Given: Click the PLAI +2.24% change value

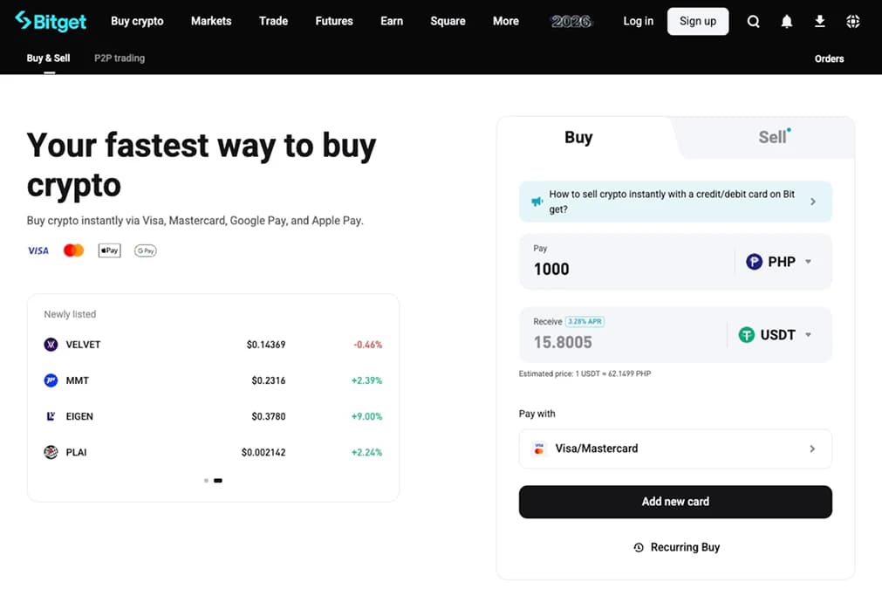Looking at the screenshot, I should pyautogui.click(x=366, y=452).
